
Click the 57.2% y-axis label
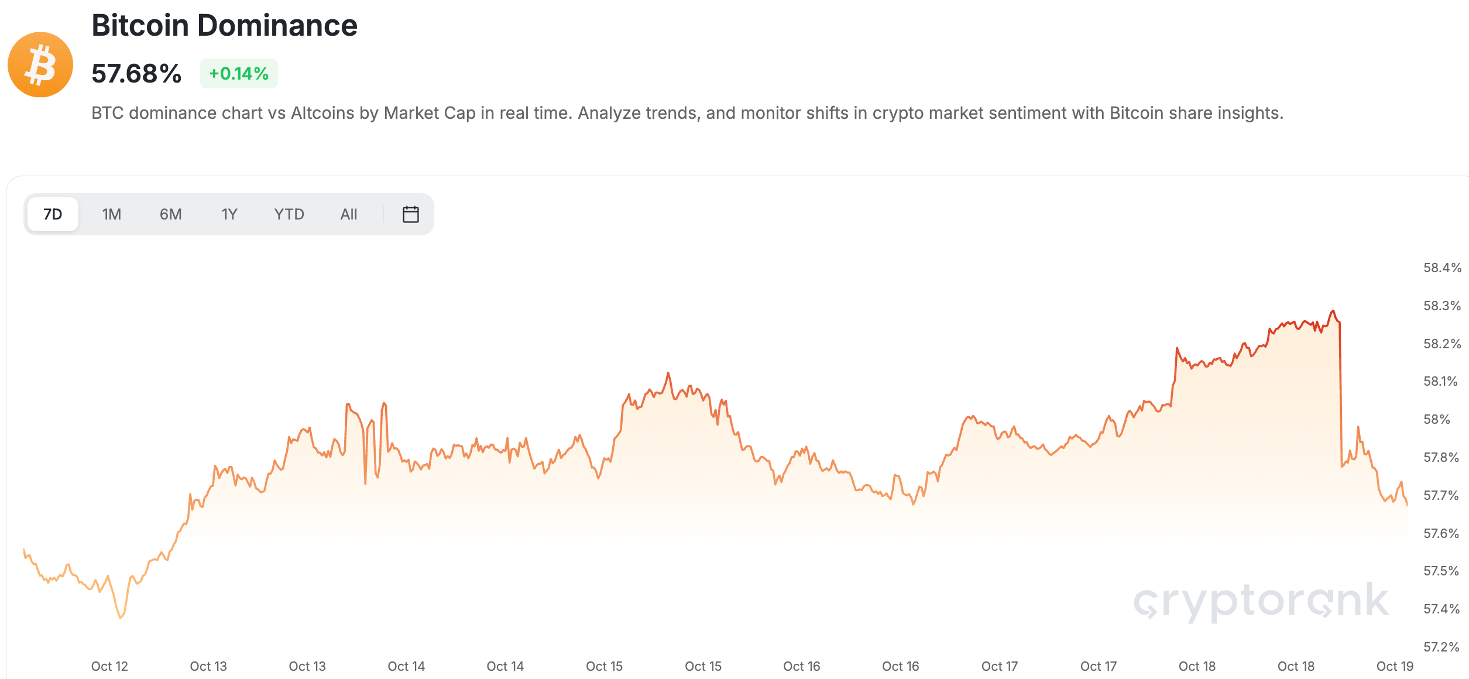(1441, 647)
